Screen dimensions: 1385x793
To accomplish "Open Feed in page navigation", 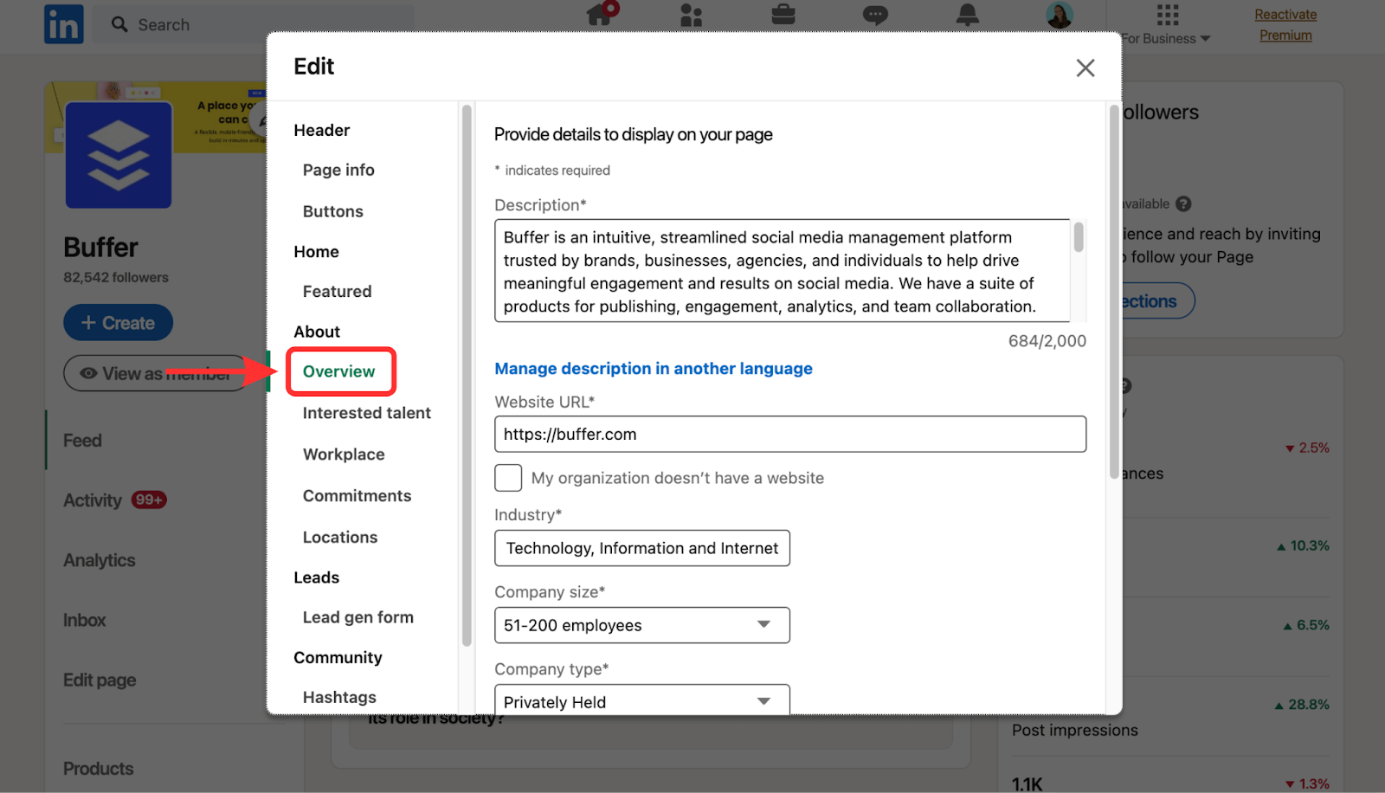I will pos(82,441).
